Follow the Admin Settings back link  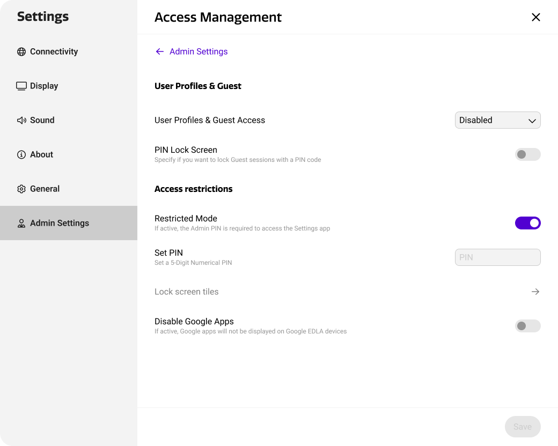199,51
